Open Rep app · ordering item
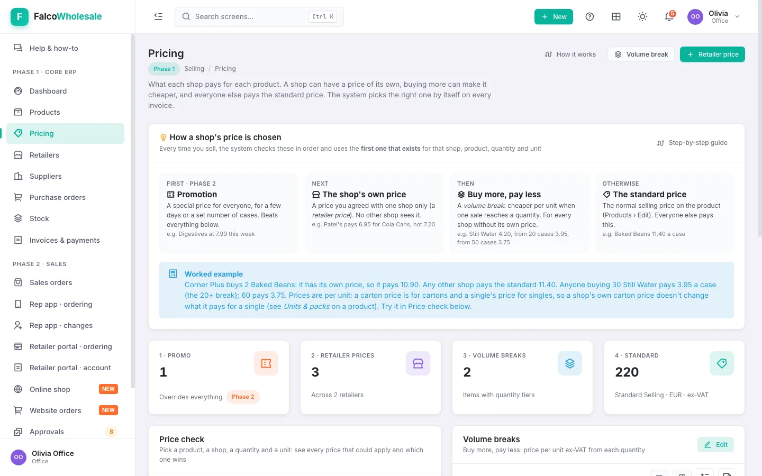 coord(66,304)
